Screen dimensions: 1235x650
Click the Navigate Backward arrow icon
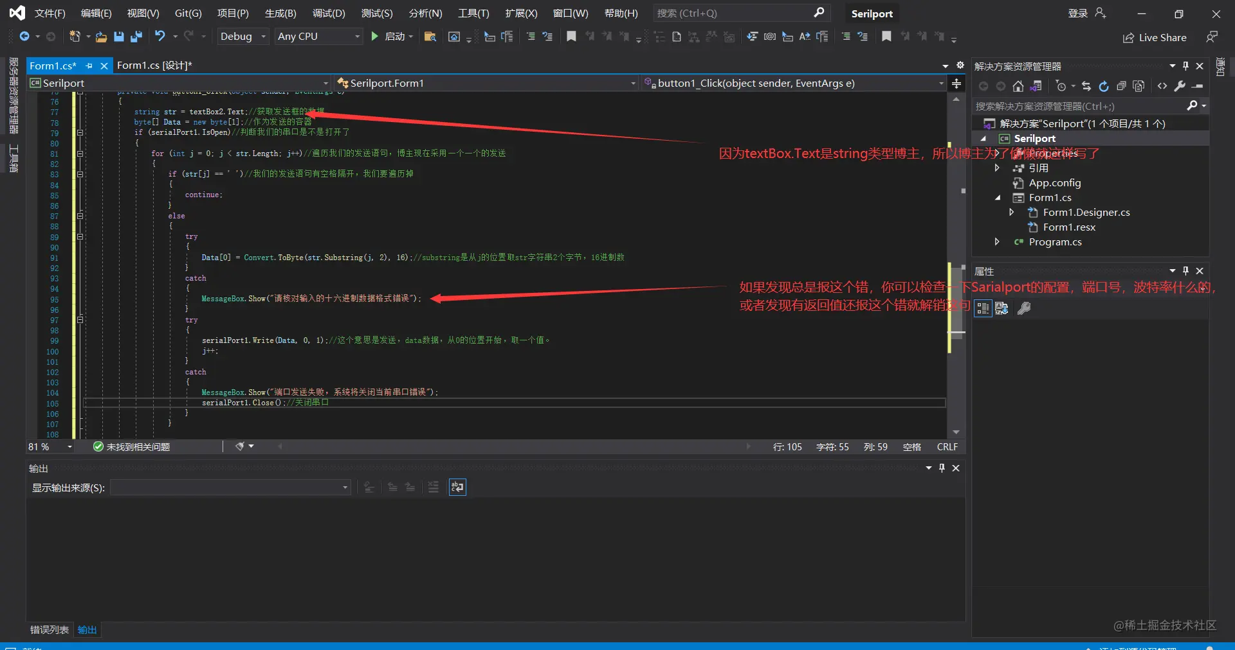(x=24, y=37)
